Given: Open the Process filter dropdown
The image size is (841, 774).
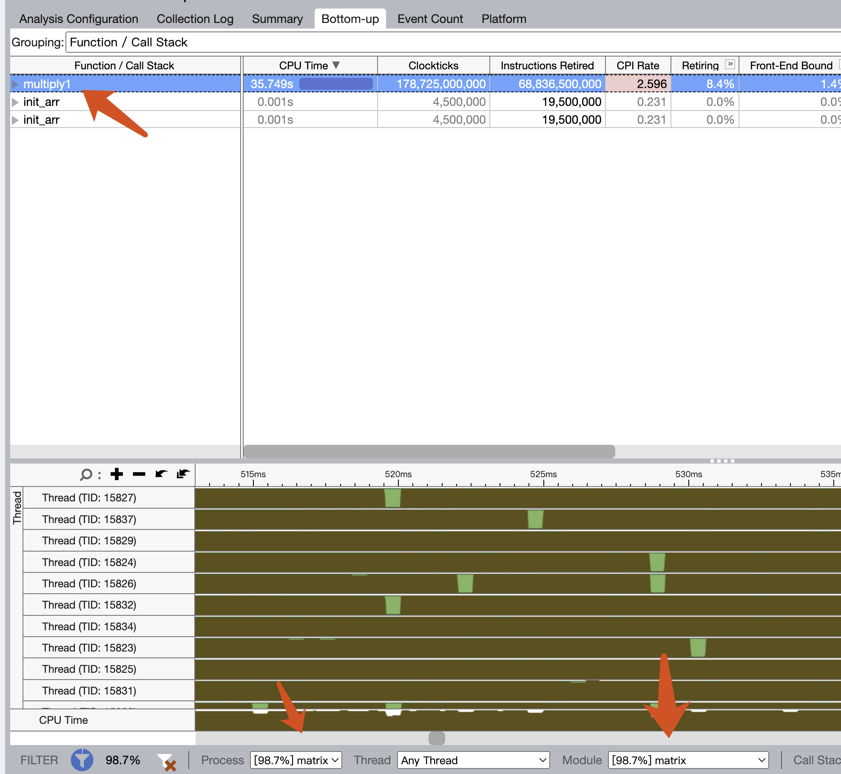Looking at the screenshot, I should [x=296, y=760].
